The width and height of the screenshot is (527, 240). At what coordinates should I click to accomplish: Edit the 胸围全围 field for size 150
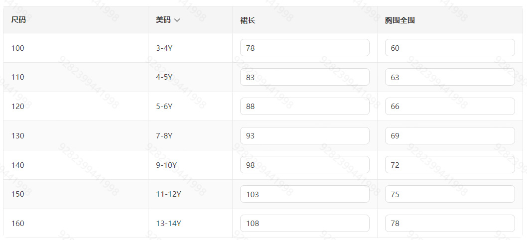point(449,194)
